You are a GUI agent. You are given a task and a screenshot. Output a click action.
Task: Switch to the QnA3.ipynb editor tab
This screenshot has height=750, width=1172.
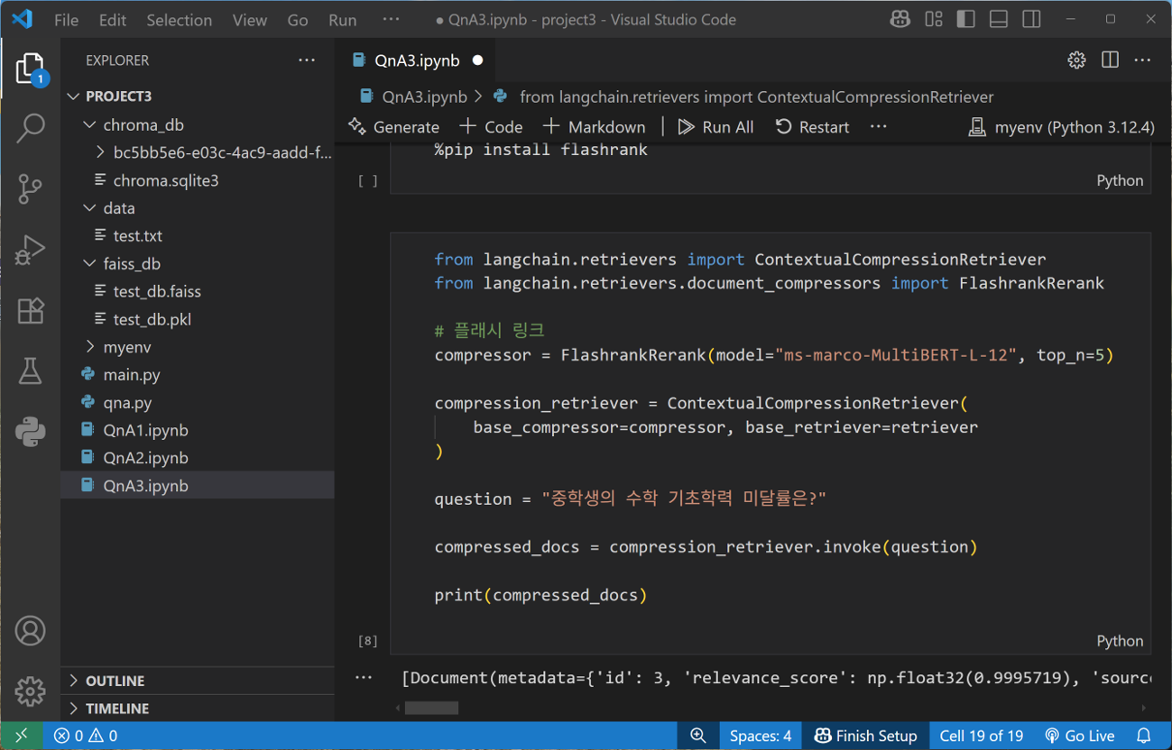(x=418, y=60)
